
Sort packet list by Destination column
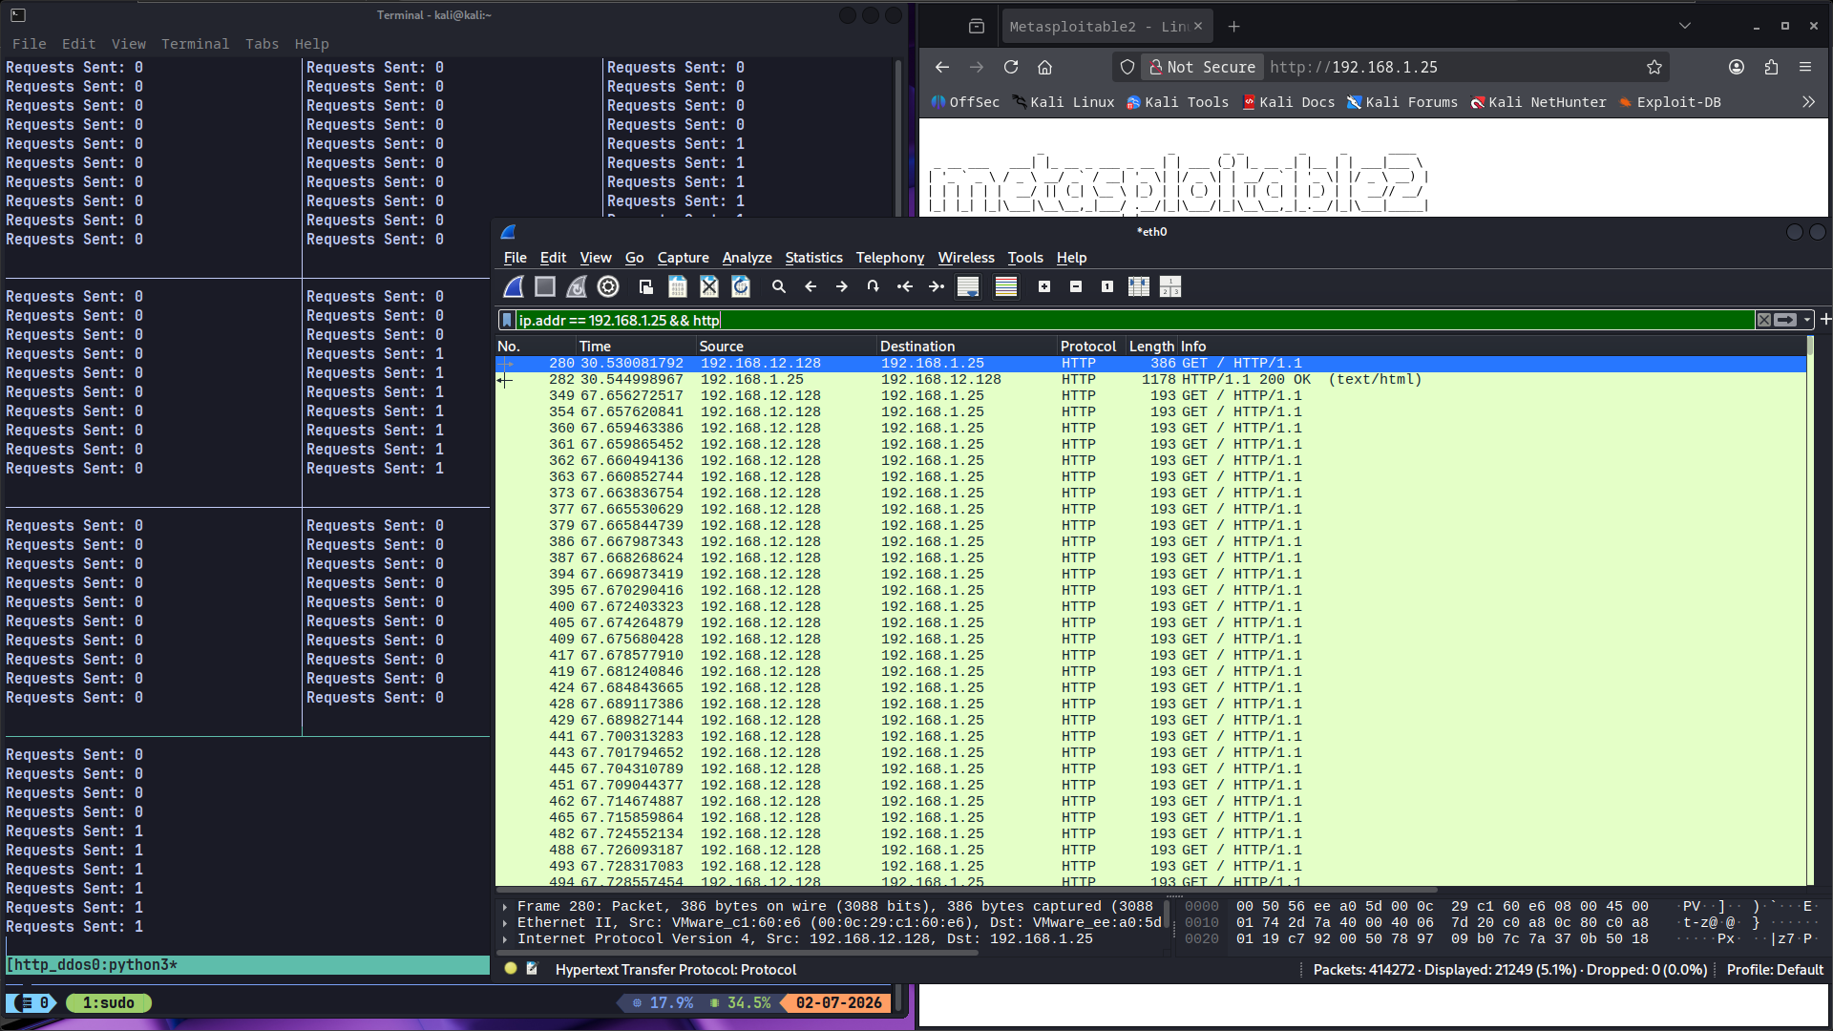click(966, 347)
